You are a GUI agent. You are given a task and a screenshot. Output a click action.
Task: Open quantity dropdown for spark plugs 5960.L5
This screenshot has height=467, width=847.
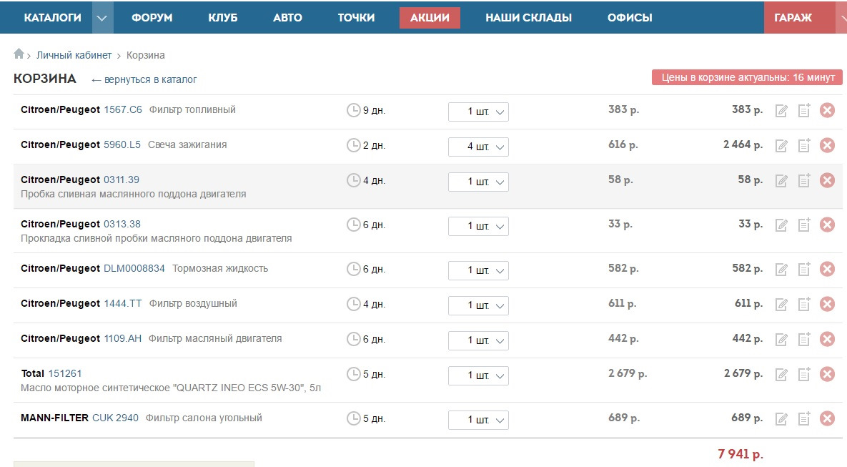coord(478,147)
